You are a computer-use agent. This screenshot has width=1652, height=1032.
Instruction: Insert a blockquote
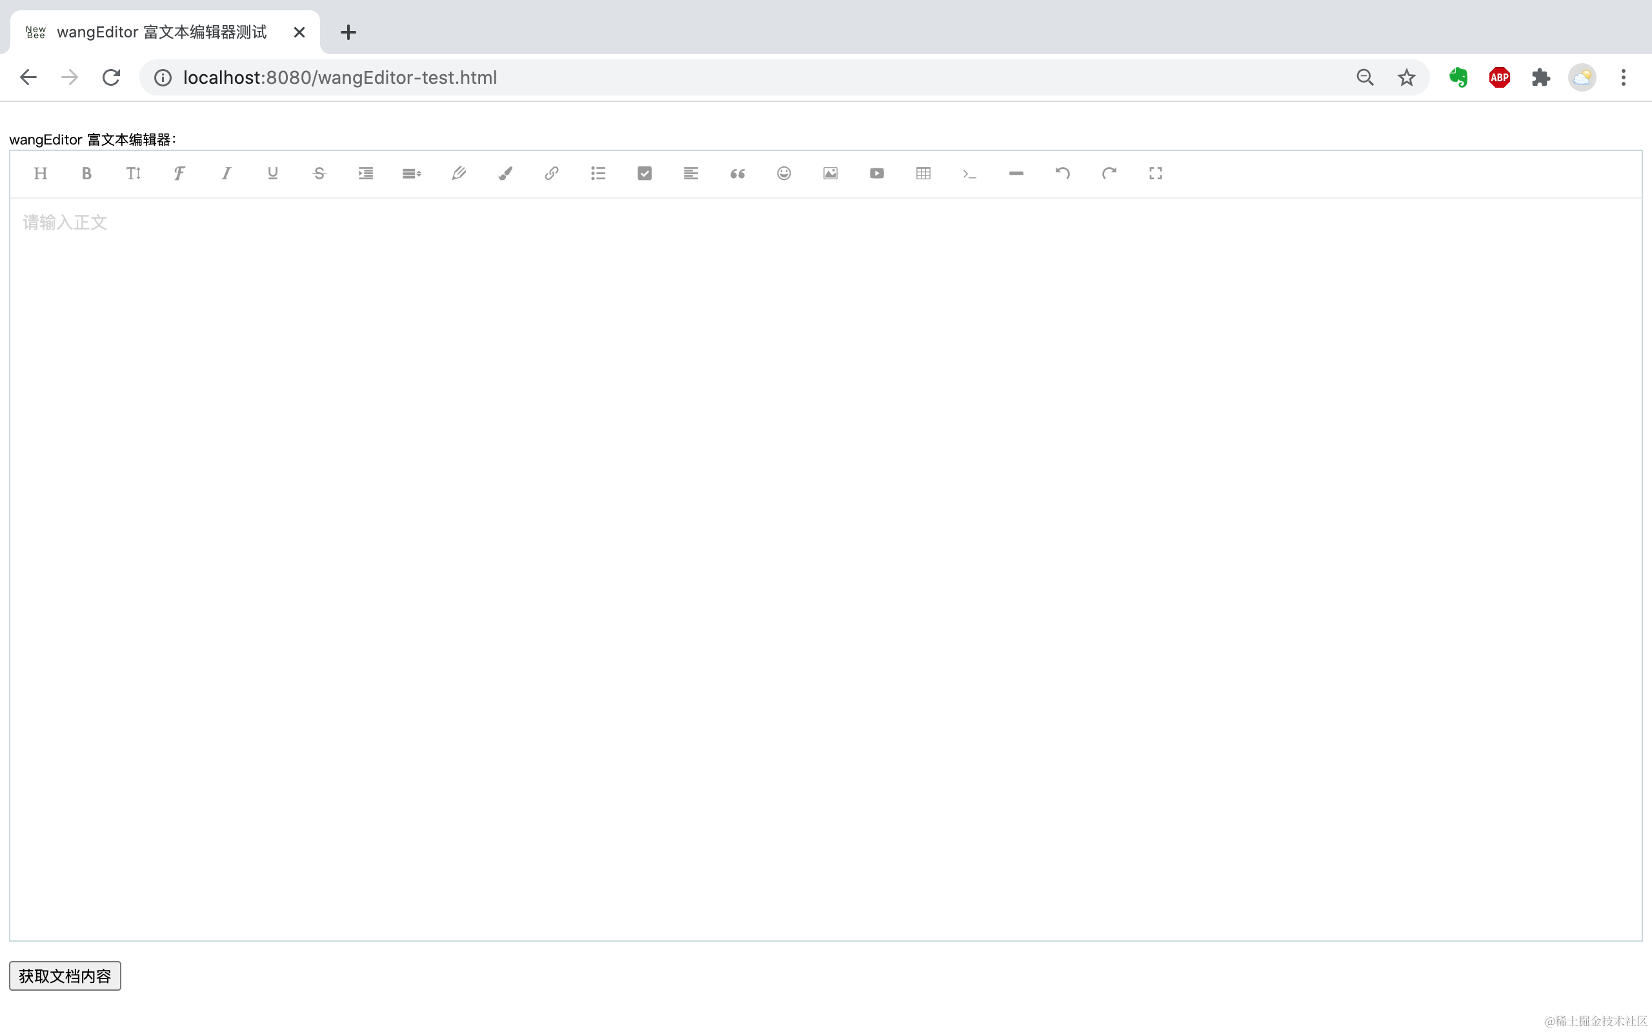pos(736,173)
